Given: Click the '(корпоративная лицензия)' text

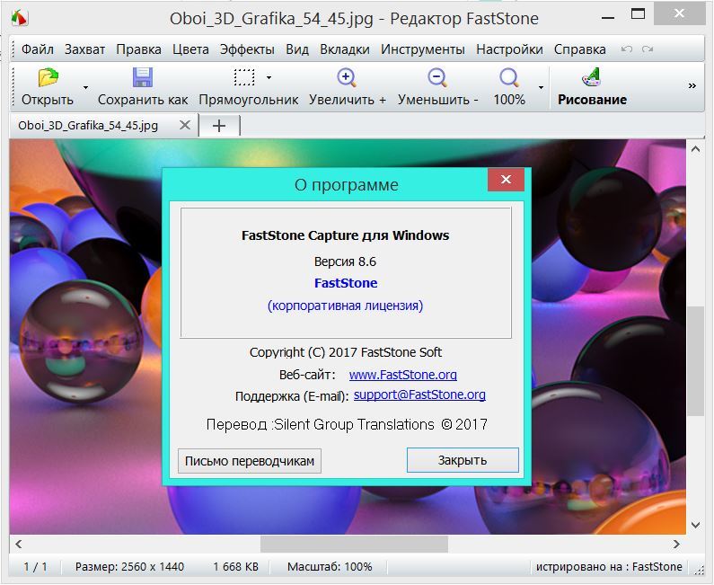Looking at the screenshot, I should coord(346,306).
